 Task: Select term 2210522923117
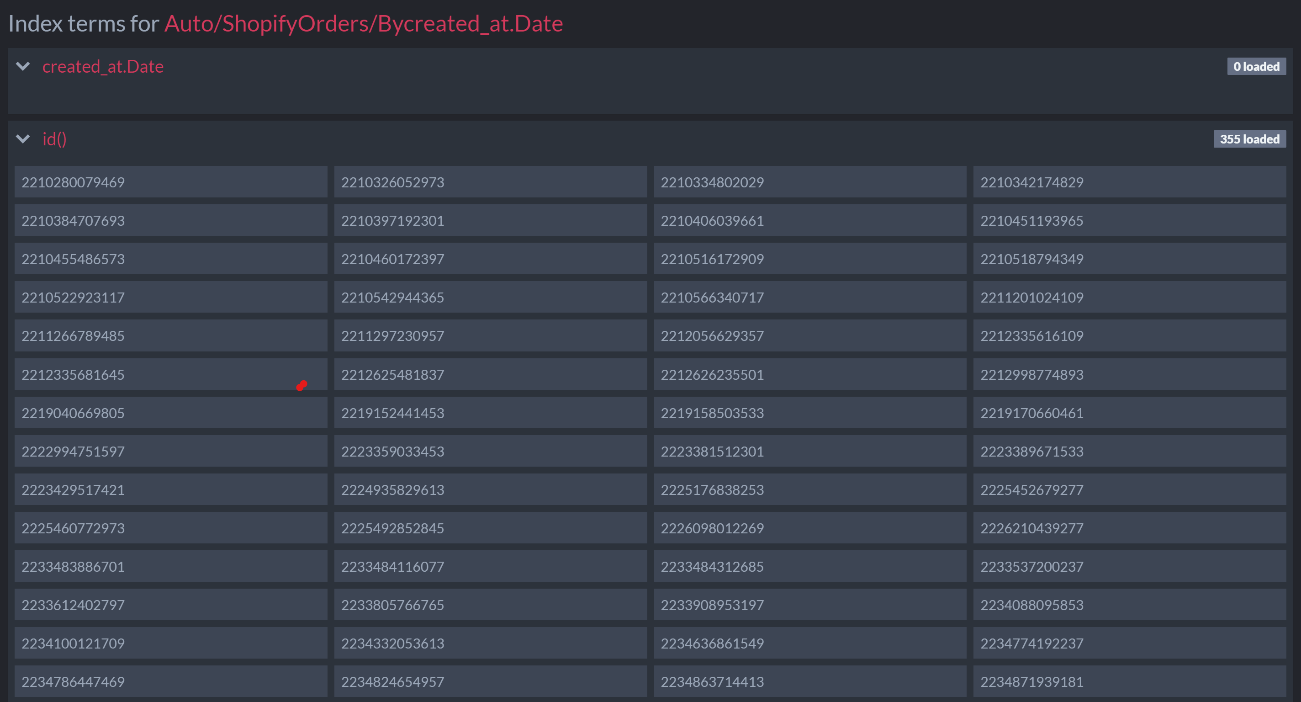171,297
